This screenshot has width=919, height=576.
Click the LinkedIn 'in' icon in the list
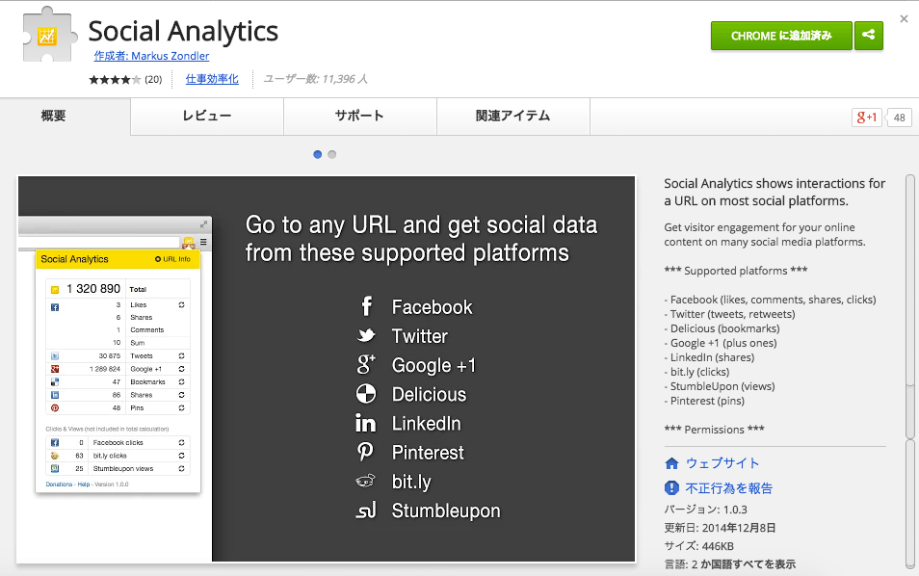[x=366, y=423]
